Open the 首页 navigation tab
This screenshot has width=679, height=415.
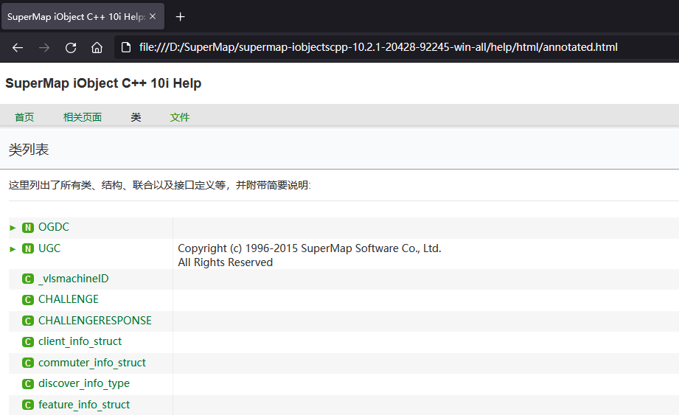(x=24, y=117)
